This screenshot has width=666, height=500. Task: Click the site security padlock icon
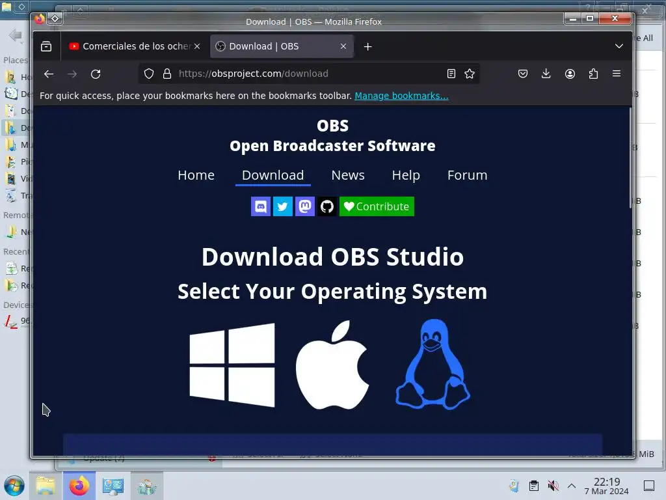(167, 74)
